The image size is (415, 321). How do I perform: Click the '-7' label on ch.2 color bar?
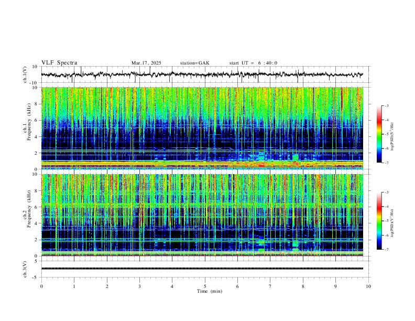pos(387,249)
